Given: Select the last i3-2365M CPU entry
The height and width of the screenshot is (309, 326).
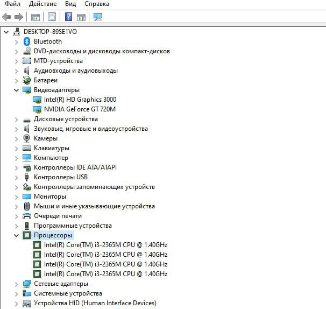Looking at the screenshot, I should click(x=105, y=274).
